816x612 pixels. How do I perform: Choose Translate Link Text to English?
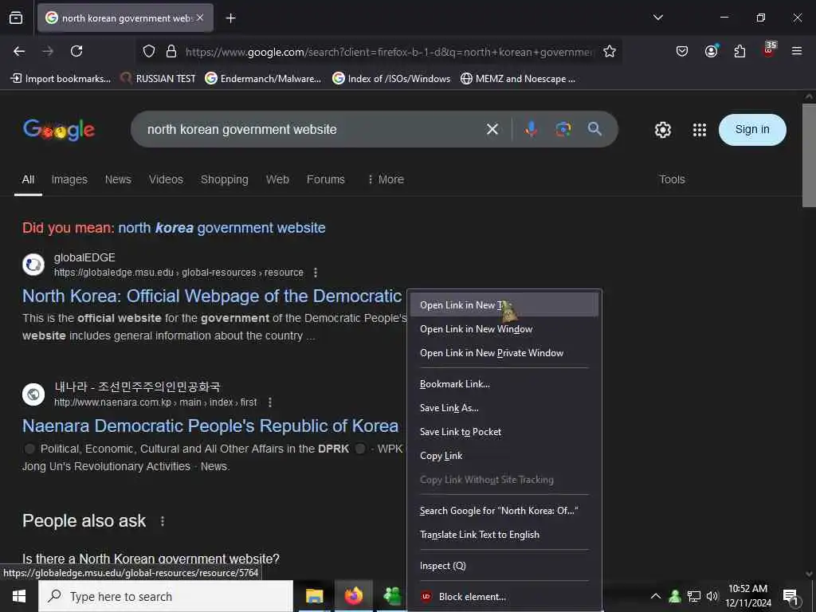tap(504, 535)
